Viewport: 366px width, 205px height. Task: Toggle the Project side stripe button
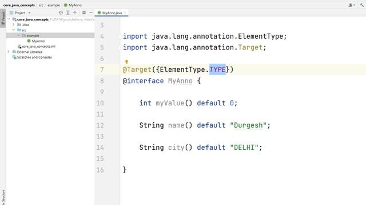(3, 18)
